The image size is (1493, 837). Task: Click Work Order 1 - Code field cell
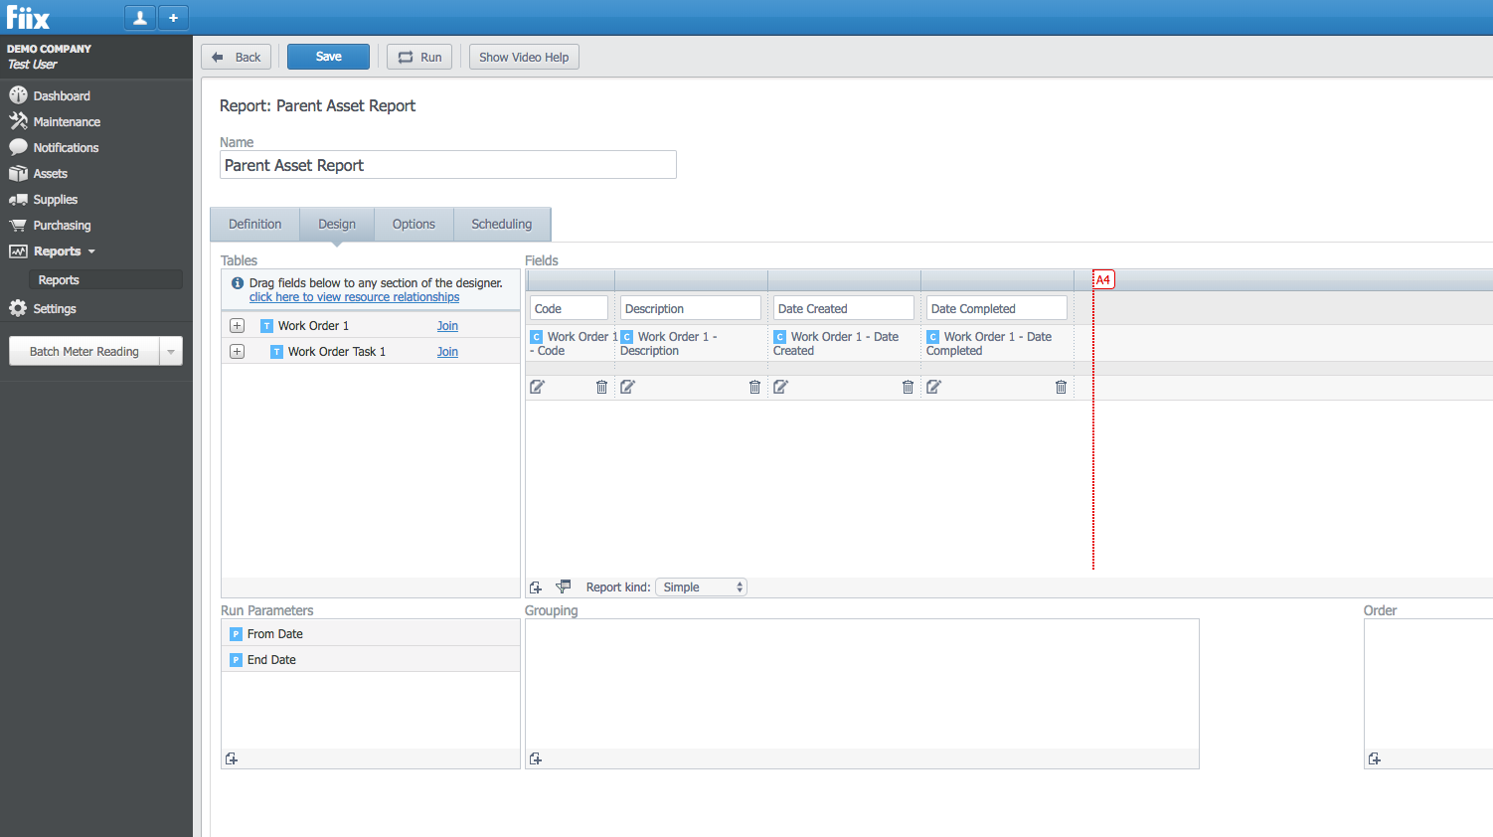tap(572, 344)
